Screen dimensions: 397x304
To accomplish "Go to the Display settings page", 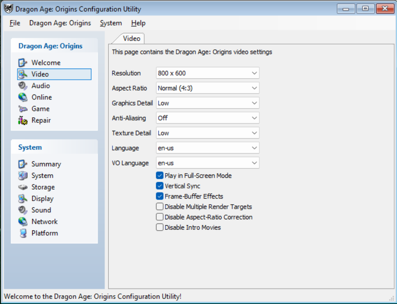I will click(42, 199).
